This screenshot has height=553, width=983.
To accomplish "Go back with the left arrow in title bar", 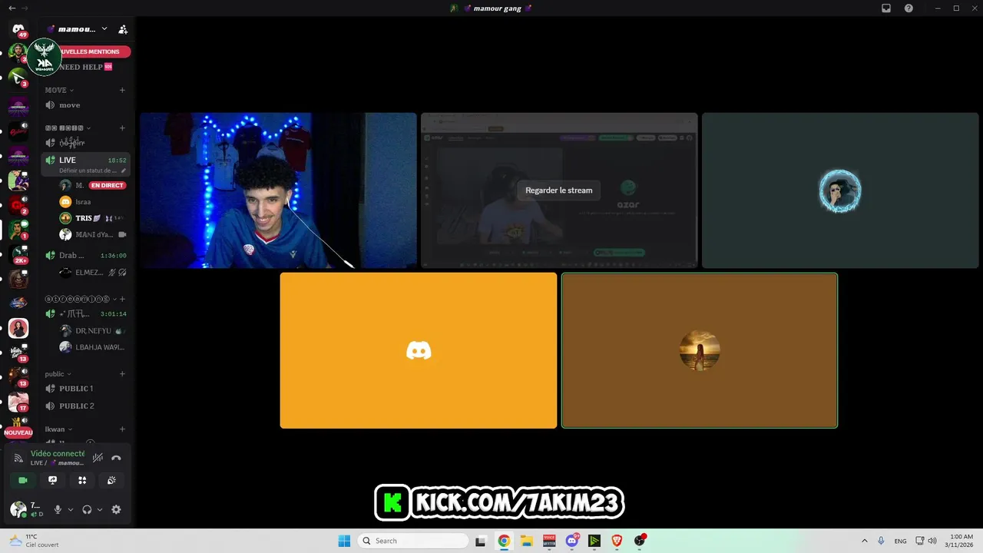I will (x=12, y=8).
